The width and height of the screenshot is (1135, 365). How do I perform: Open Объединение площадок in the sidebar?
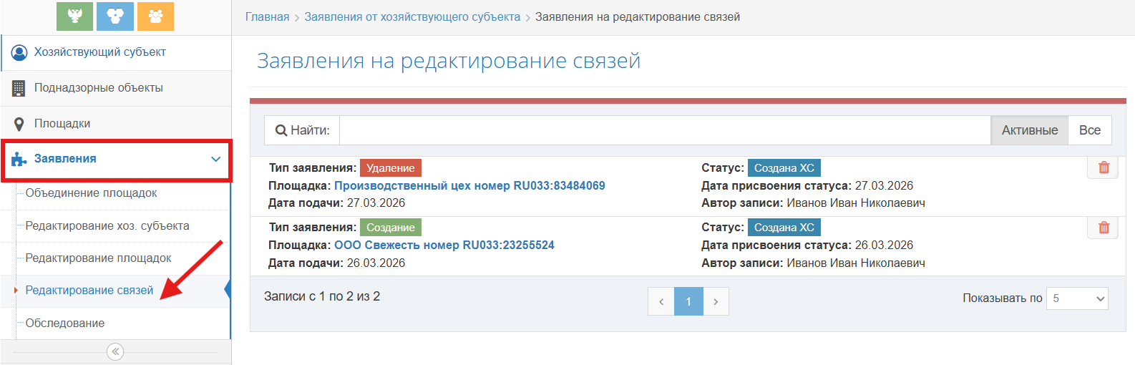91,193
